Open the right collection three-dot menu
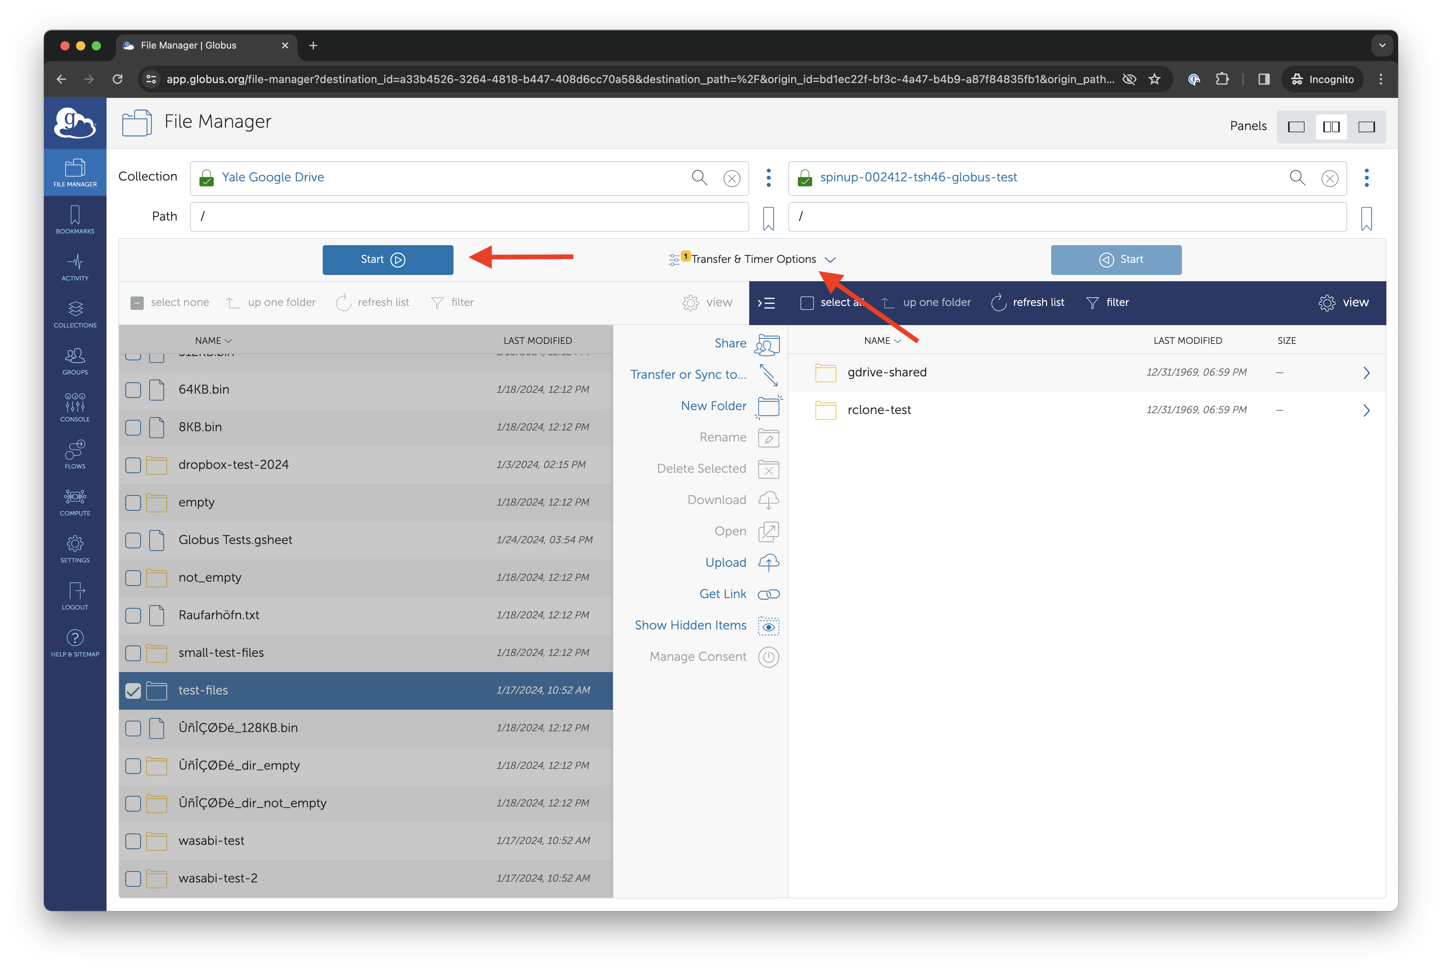 pos(1367,178)
